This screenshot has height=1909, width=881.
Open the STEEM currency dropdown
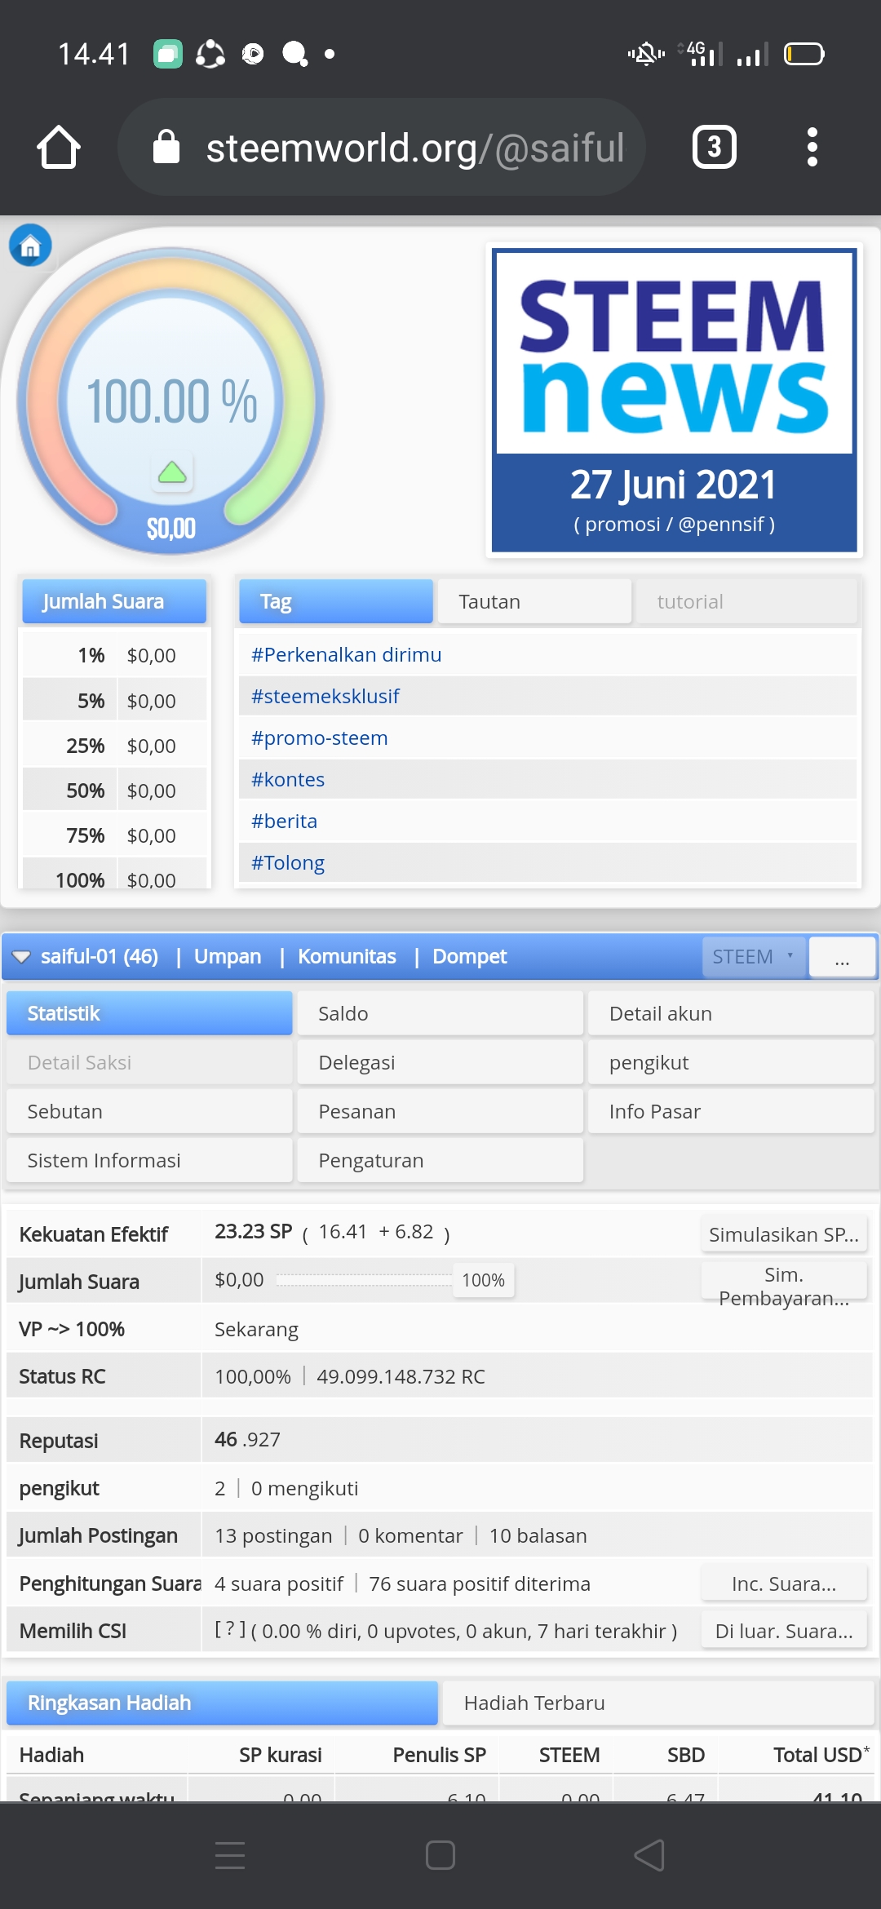pyautogui.click(x=754, y=956)
